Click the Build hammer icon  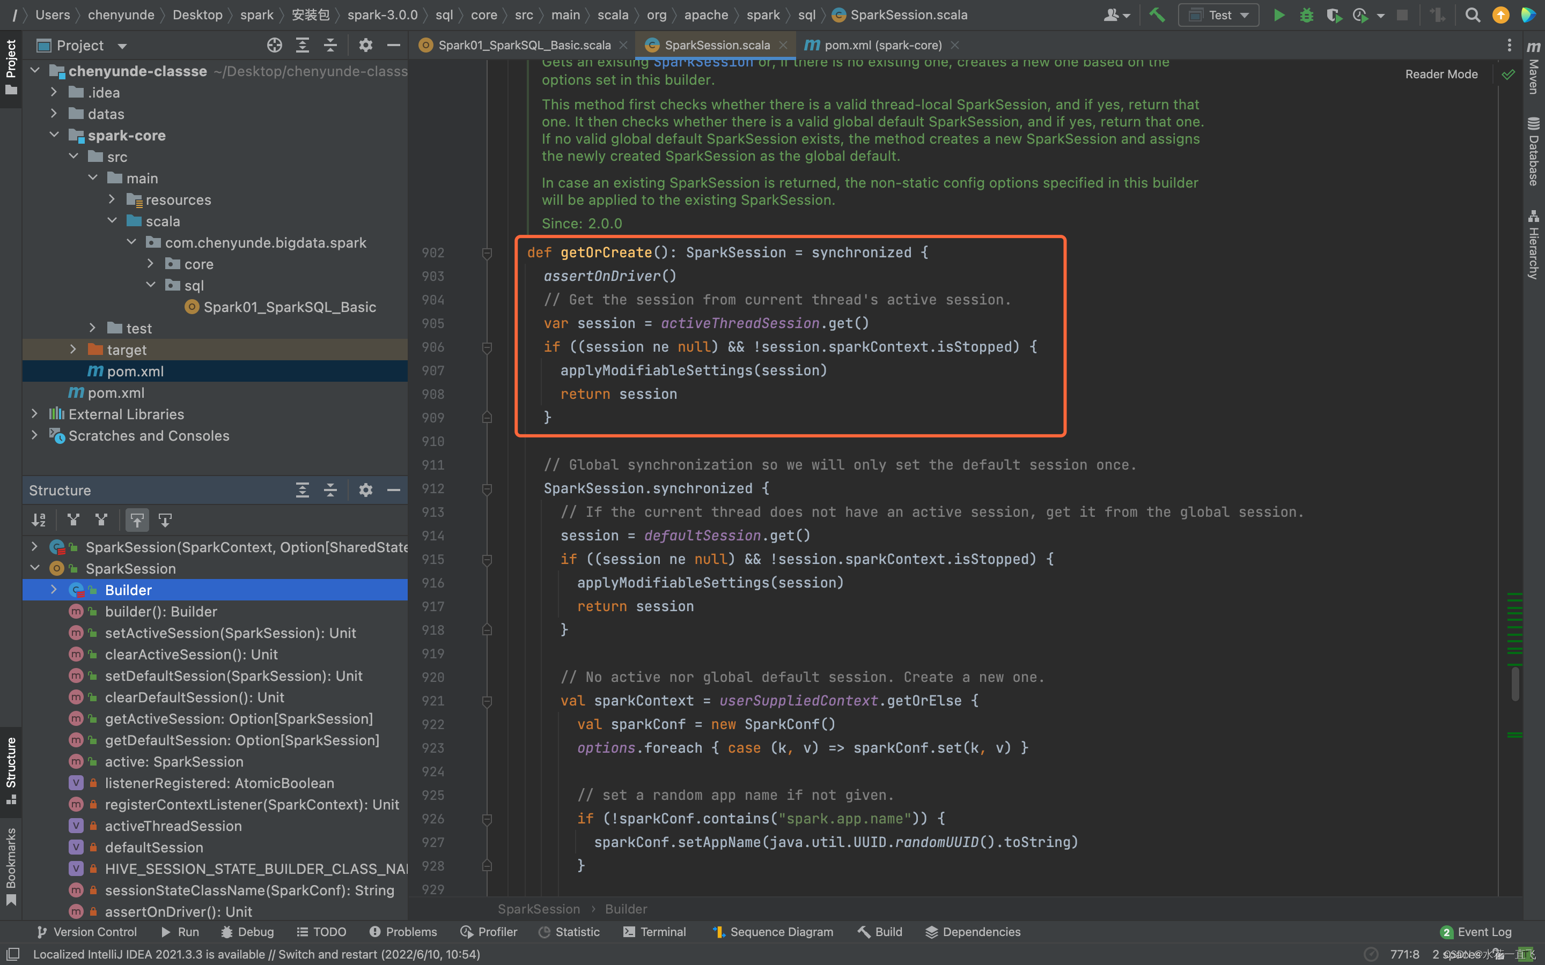1157,14
